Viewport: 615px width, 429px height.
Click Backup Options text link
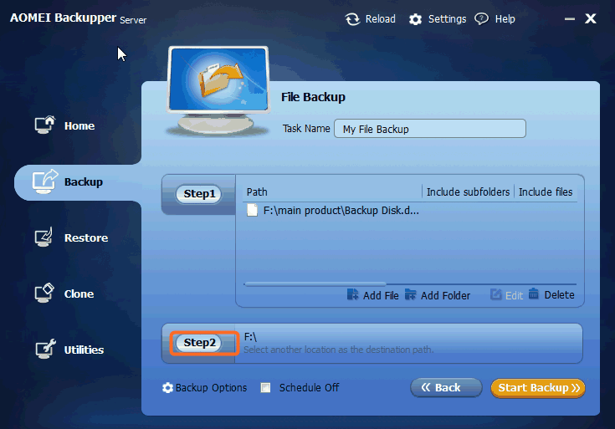(x=211, y=388)
